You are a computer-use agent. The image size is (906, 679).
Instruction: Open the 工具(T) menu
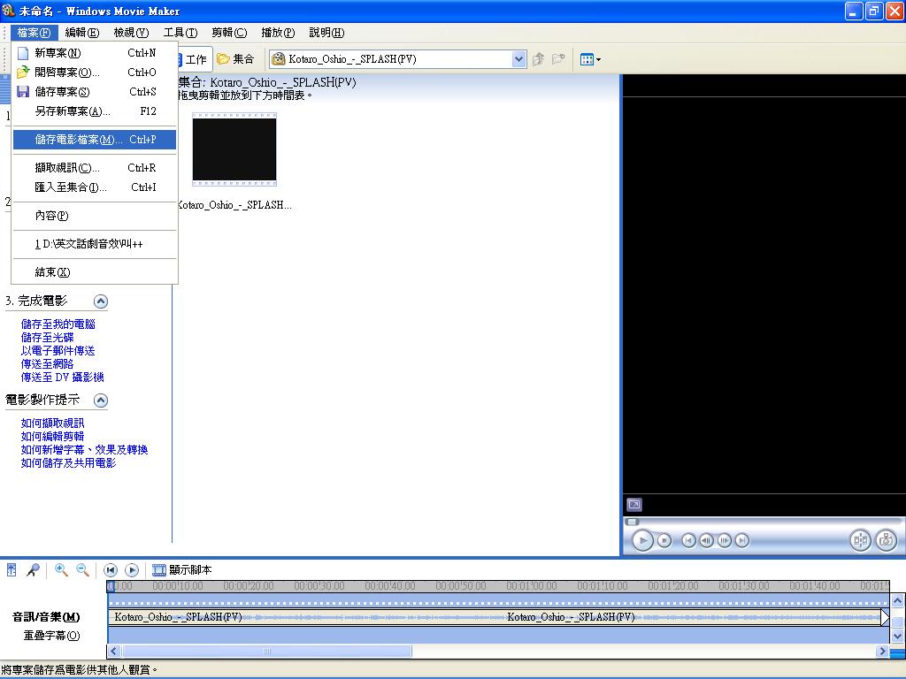pos(180,33)
